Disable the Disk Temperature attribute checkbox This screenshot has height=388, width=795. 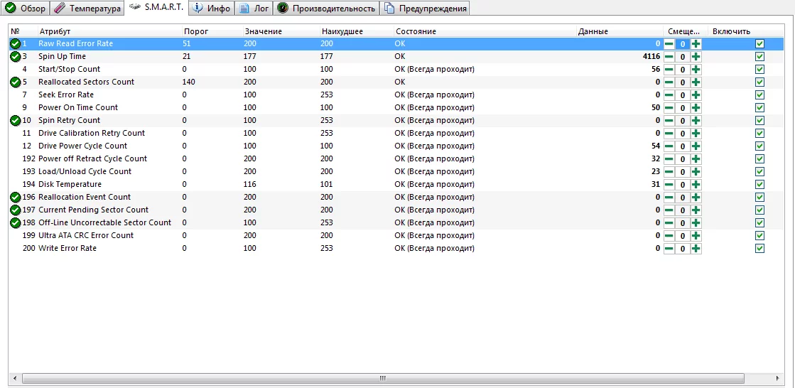(x=759, y=185)
